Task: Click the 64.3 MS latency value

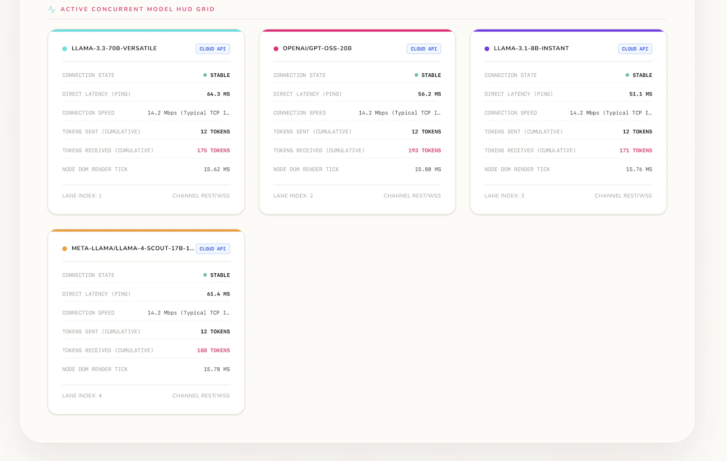Action: [219, 94]
